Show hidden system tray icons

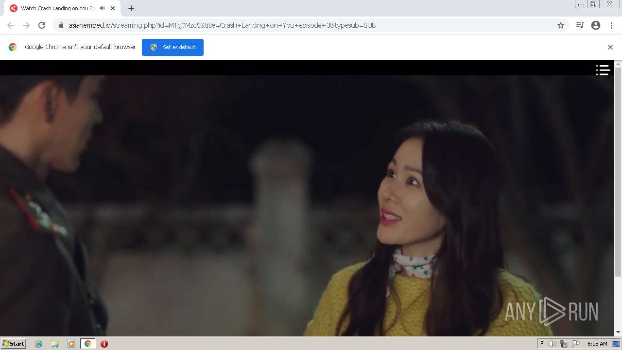coord(542,344)
